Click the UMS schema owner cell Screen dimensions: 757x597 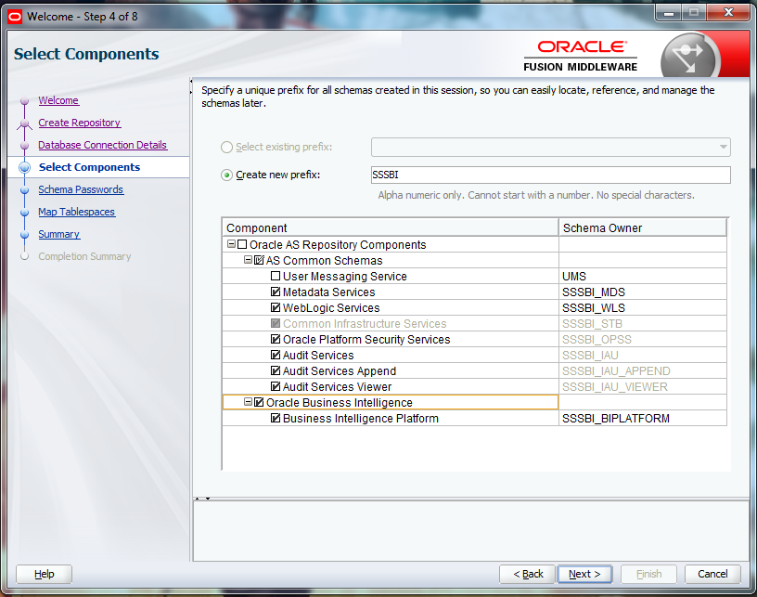(643, 277)
